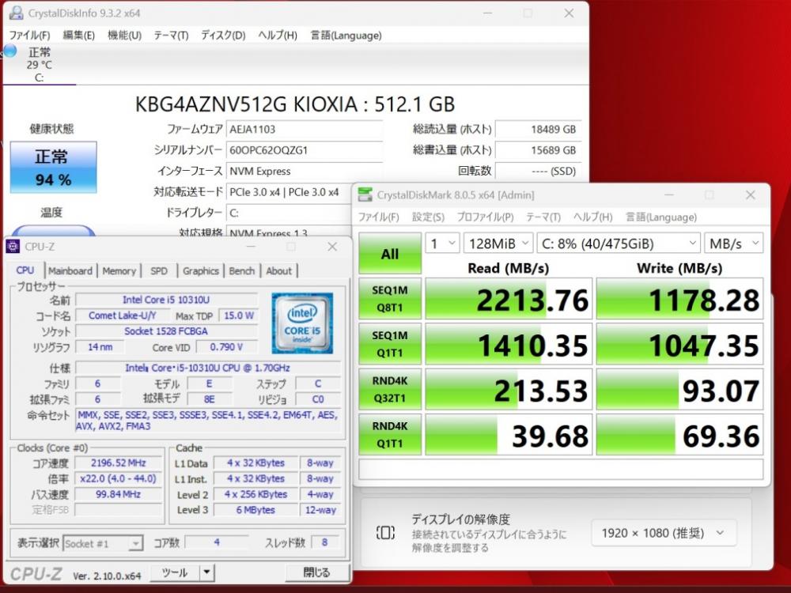Screen dimensions: 791x593
Task: Click the blue disk status orb for drive C:
Action: (9, 51)
